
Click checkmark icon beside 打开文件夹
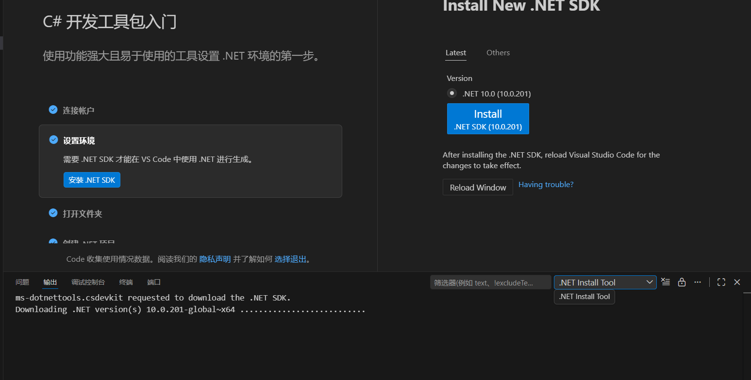(53, 213)
